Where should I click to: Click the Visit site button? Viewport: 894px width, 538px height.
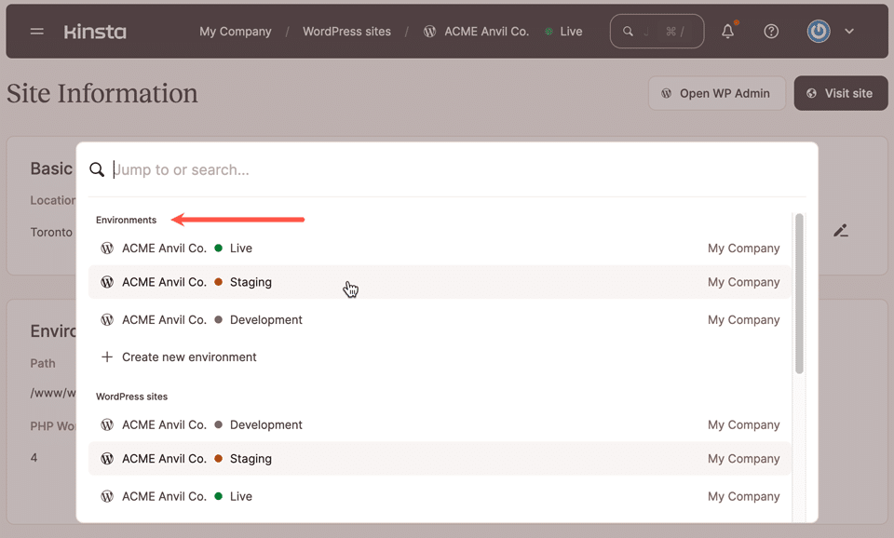pos(840,93)
